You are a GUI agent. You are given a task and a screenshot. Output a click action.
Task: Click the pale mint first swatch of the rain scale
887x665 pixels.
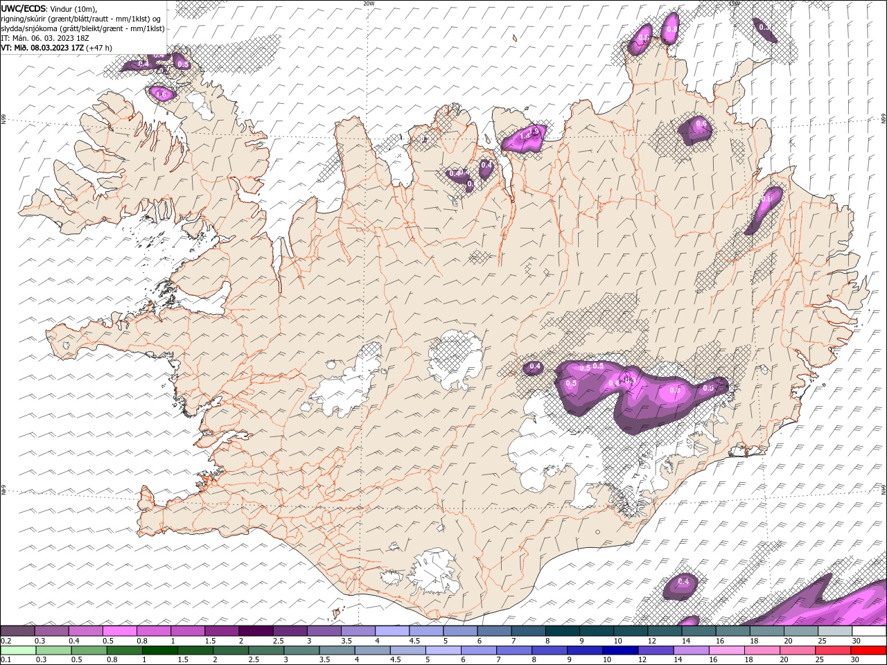coord(18,651)
